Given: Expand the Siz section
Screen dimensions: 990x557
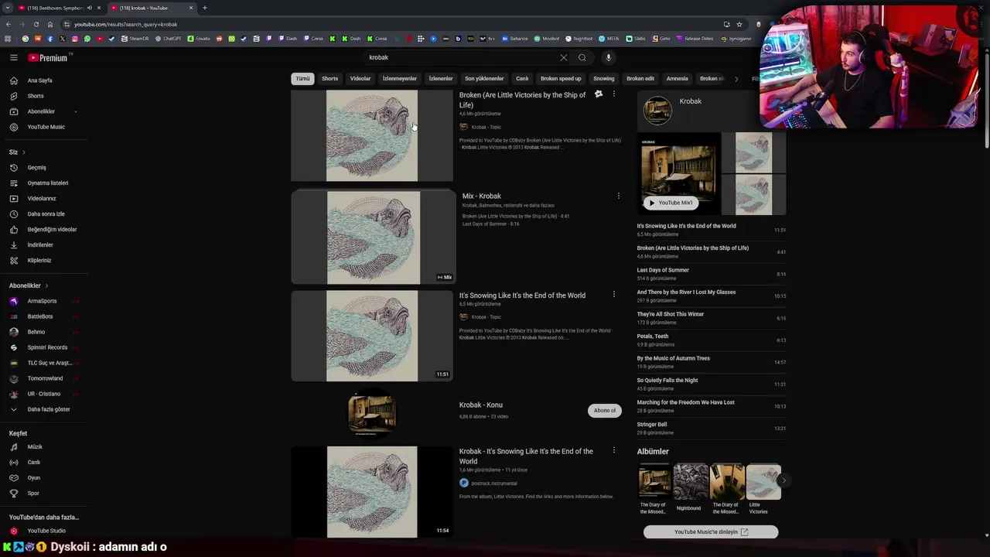Looking at the screenshot, I should (x=17, y=152).
